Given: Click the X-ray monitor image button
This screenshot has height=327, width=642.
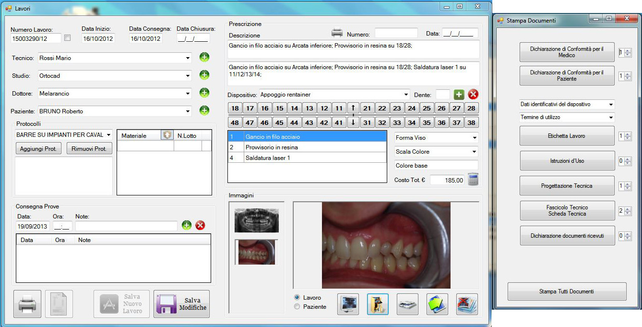Looking at the screenshot, I should pyautogui.click(x=348, y=304).
